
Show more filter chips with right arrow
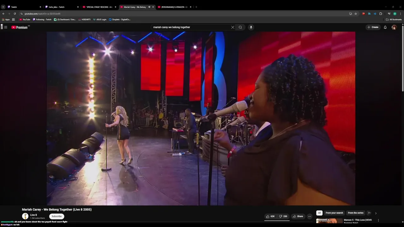tap(376, 213)
